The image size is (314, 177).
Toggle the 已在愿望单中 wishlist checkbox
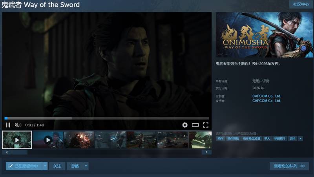pos(11,166)
